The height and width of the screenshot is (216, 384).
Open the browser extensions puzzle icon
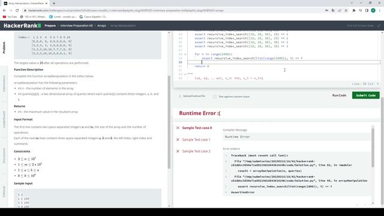353,11
